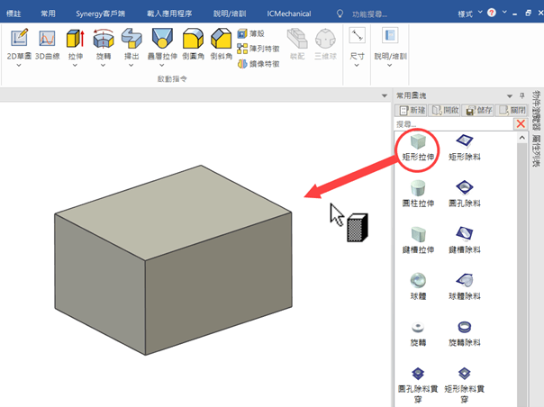The height and width of the screenshot is (407, 544).
Task: Pick the 矩形拉伸 block
Action: tap(418, 148)
